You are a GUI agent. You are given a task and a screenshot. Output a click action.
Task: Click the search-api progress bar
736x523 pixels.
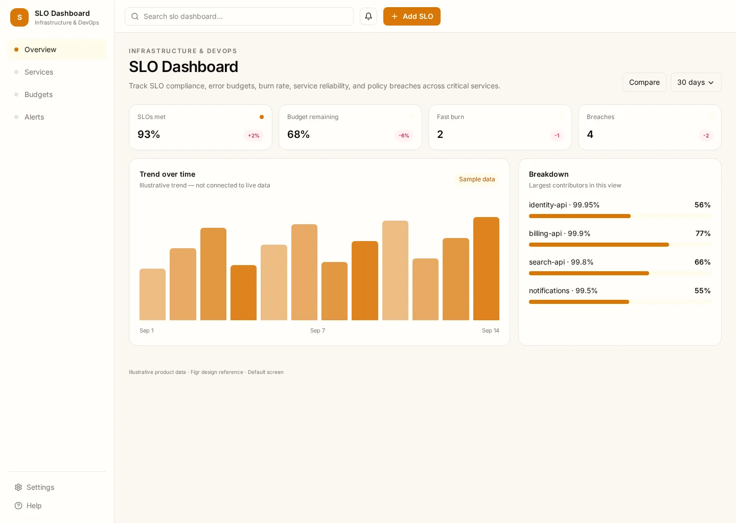(620, 273)
